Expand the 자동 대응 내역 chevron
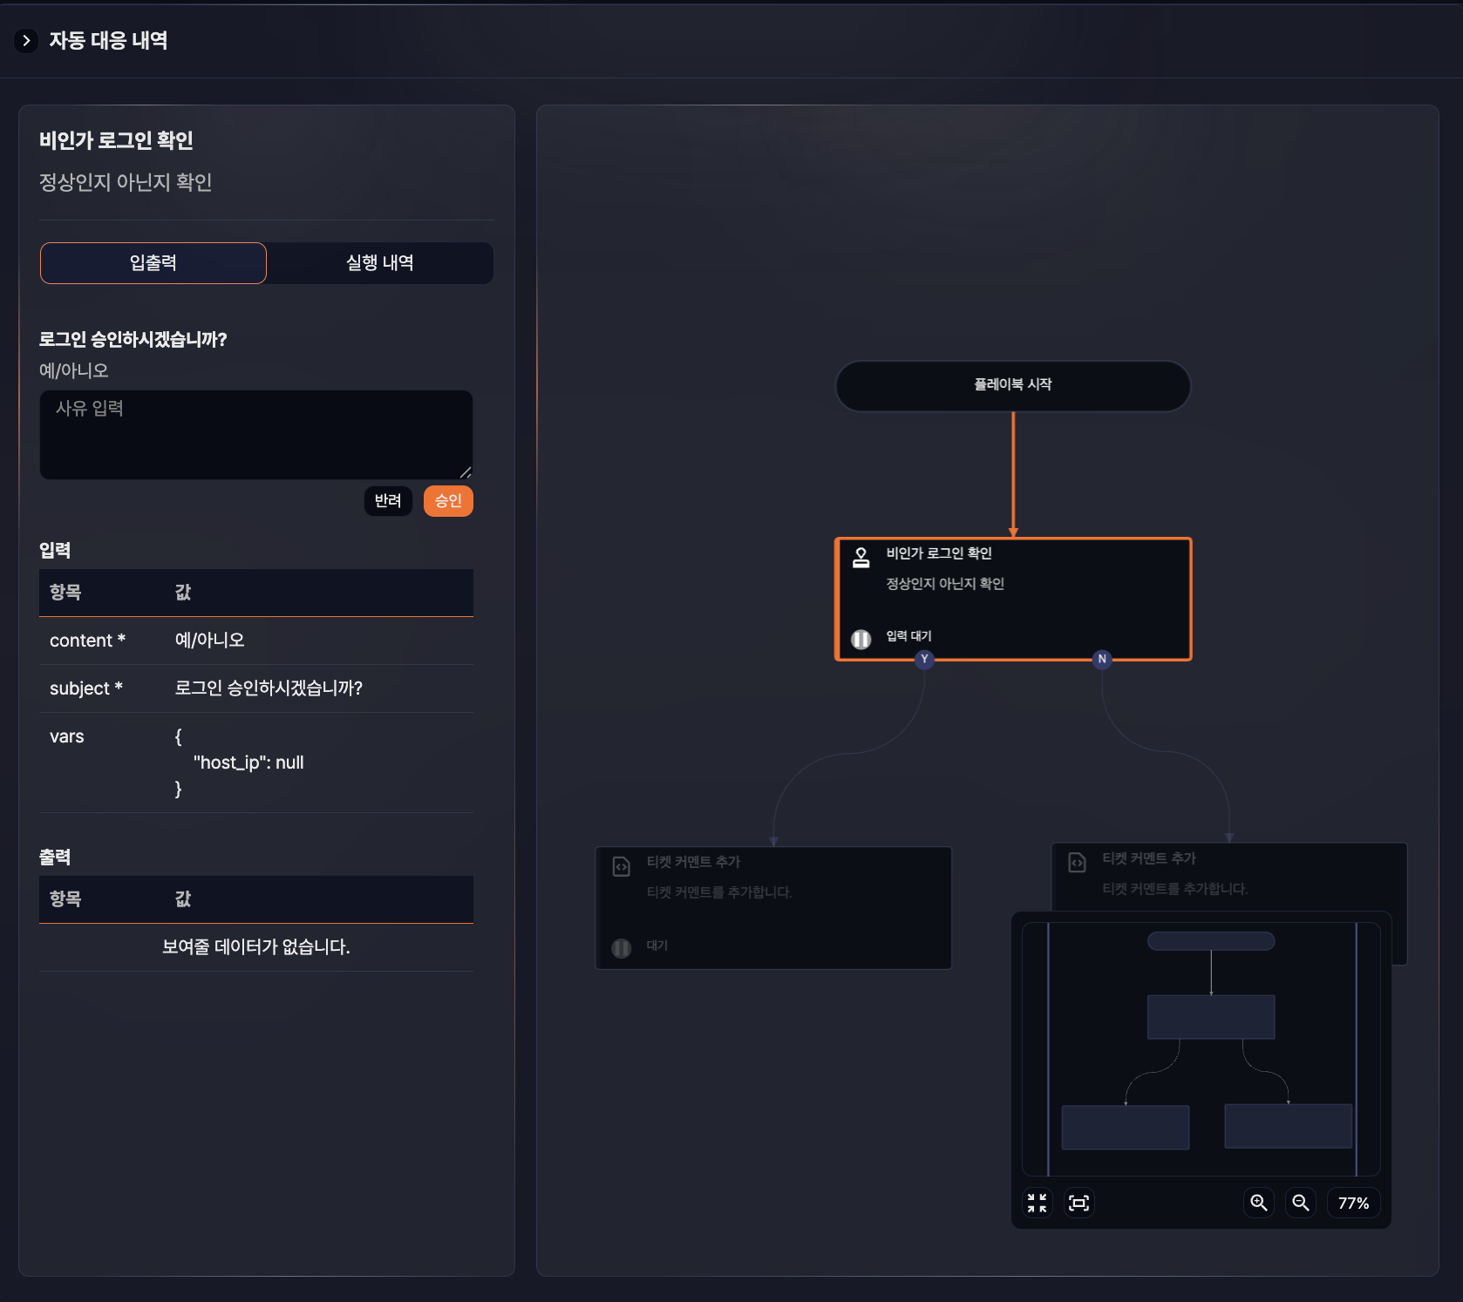The width and height of the screenshot is (1463, 1302). (x=26, y=40)
